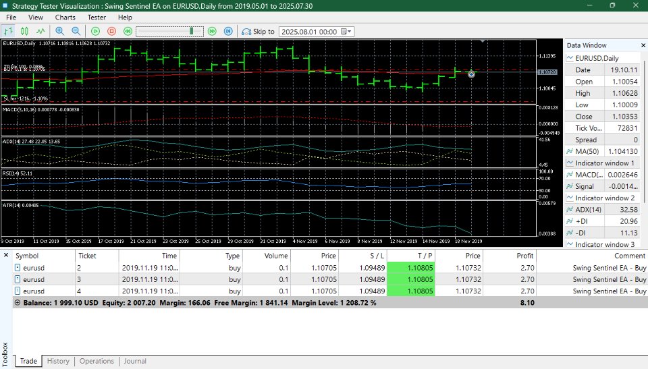
Task: Click the MA(50) indicator icon
Action: point(570,151)
